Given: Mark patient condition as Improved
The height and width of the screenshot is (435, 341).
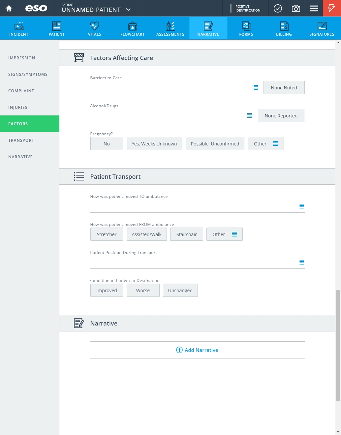Looking at the screenshot, I should click(107, 290).
